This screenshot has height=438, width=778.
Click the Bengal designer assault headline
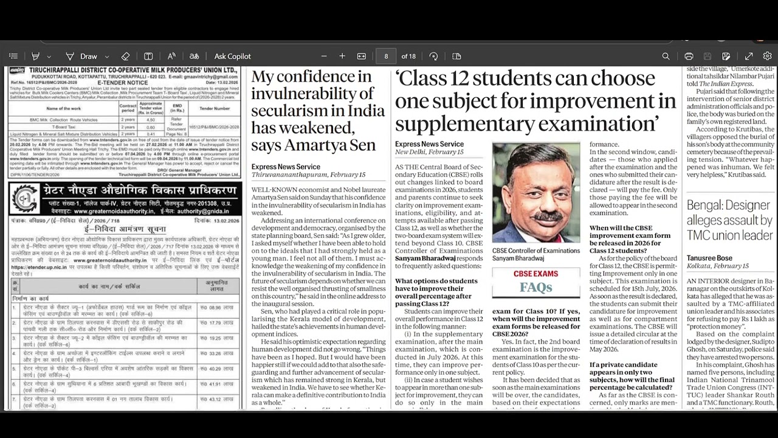pyautogui.click(x=729, y=220)
